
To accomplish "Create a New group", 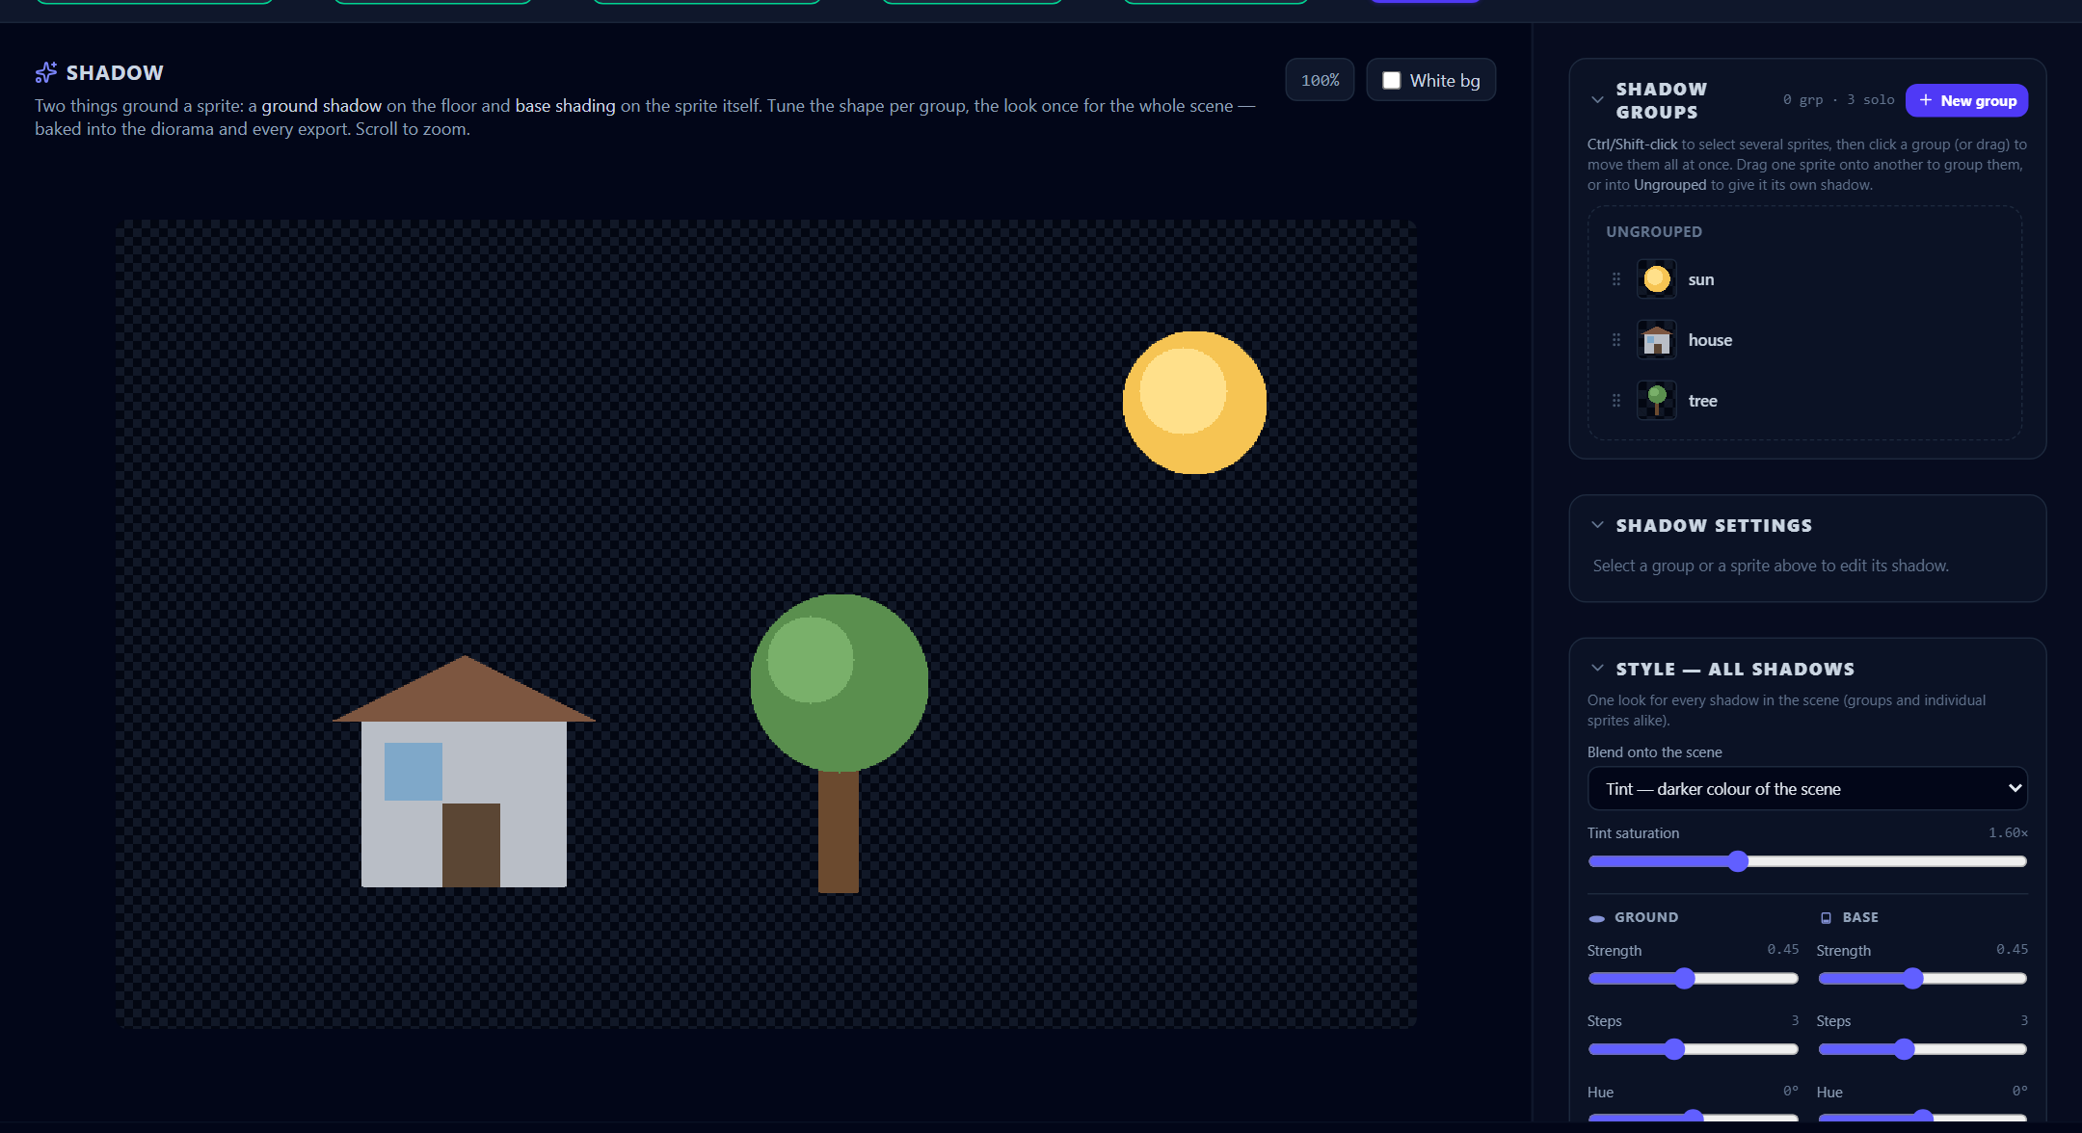I will pyautogui.click(x=1966, y=100).
